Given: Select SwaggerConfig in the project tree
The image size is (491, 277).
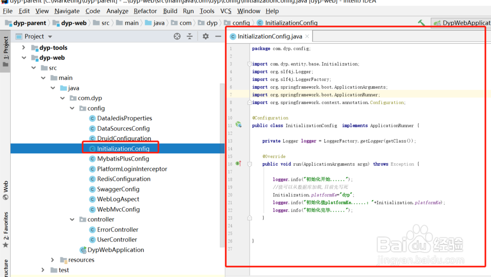Looking at the screenshot, I should 118,189.
